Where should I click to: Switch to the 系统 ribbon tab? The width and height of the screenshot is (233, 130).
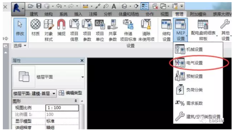click(x=63, y=14)
